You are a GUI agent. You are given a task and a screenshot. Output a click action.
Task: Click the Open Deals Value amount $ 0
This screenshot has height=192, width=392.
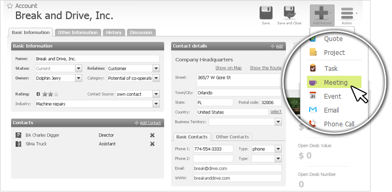click(x=305, y=156)
